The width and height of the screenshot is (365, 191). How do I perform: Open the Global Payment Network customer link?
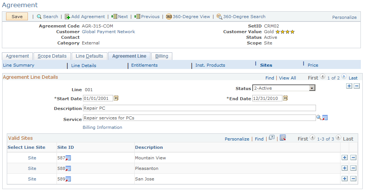point(109,32)
